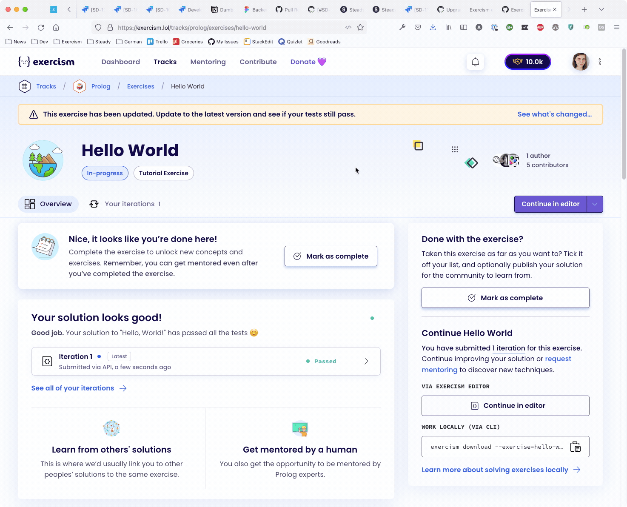Viewport: 627px width, 507px height.
Task: Open Tracks in the top navigation
Action: click(x=165, y=62)
